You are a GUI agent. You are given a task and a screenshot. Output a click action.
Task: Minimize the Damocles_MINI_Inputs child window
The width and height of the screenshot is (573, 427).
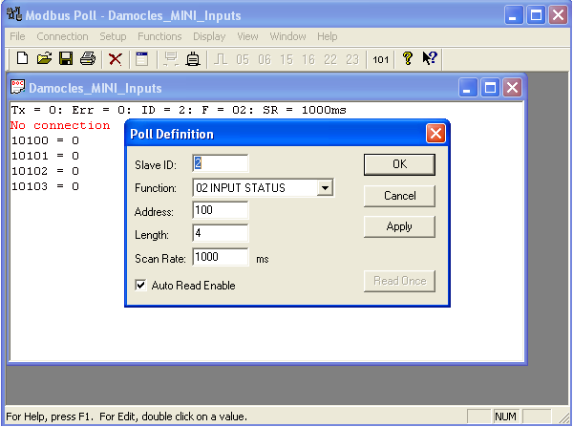[x=467, y=88]
